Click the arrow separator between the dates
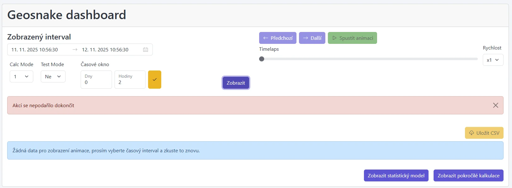Image resolution: width=512 pixels, height=188 pixels. point(75,50)
